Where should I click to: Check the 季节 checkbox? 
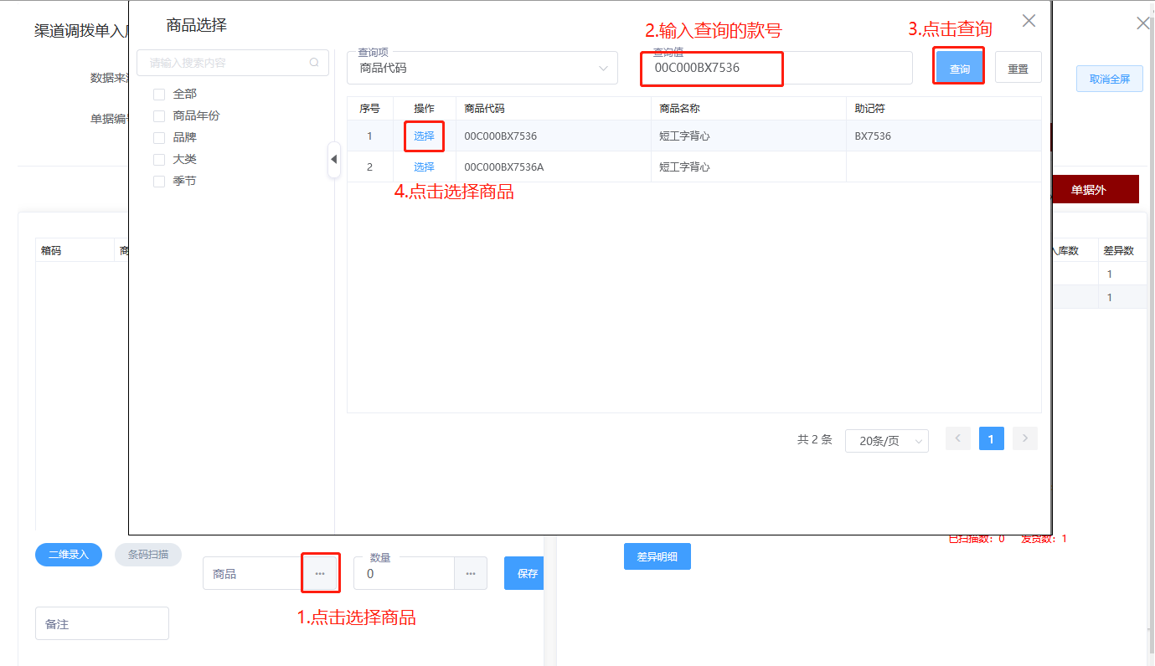click(159, 182)
